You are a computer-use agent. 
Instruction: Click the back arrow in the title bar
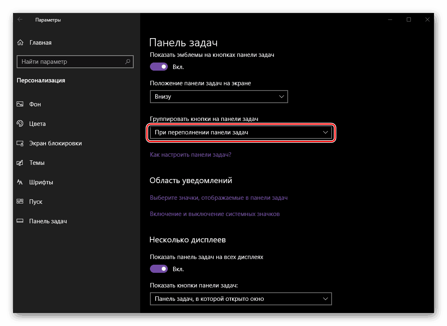pyautogui.click(x=20, y=19)
